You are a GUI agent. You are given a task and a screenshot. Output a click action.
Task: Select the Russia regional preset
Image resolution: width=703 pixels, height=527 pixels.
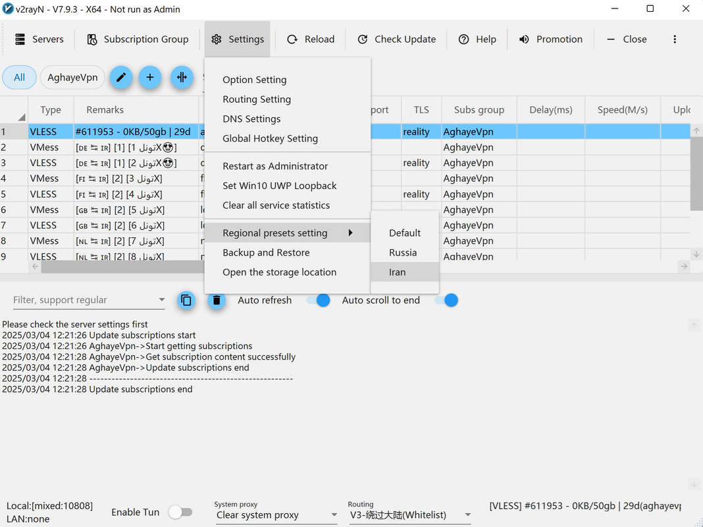[x=405, y=252]
